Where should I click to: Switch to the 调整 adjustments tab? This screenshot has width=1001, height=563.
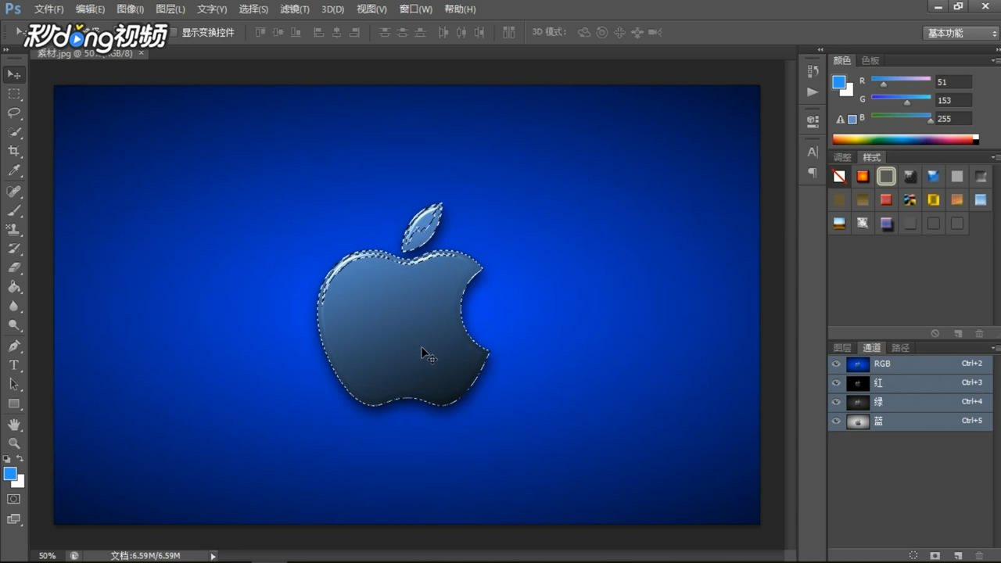point(842,157)
